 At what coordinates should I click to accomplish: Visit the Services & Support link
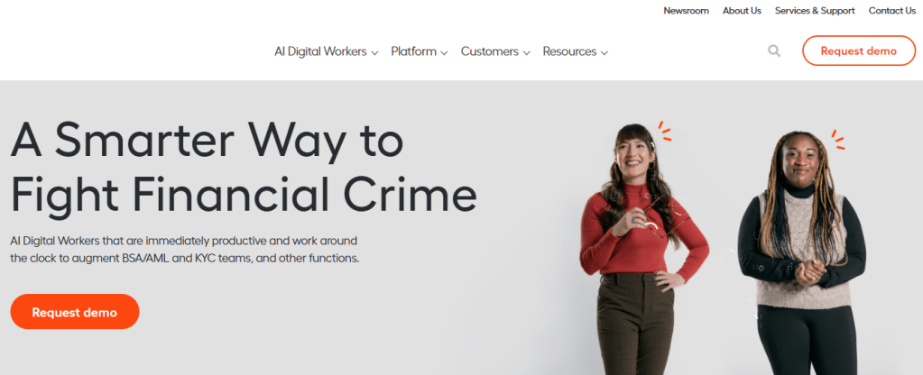[815, 11]
